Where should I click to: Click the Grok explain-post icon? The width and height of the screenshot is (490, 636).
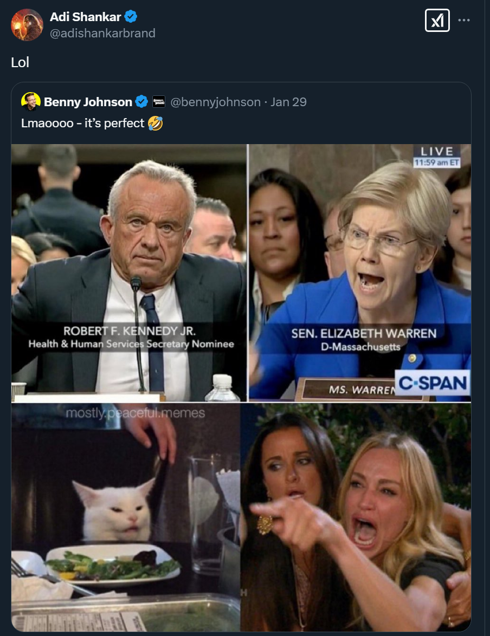tap(437, 20)
